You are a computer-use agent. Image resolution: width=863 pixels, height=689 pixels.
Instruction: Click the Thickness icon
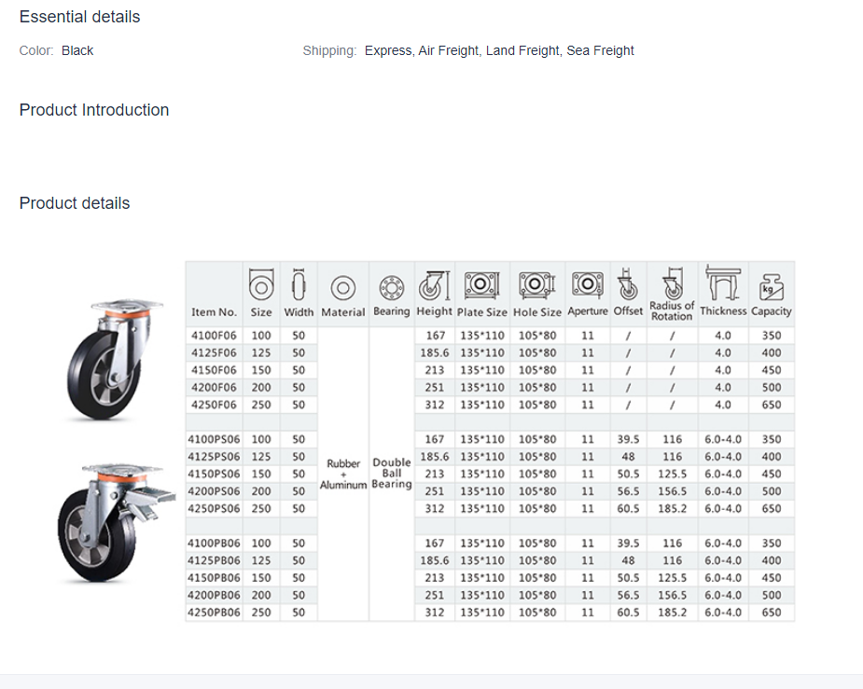723,282
